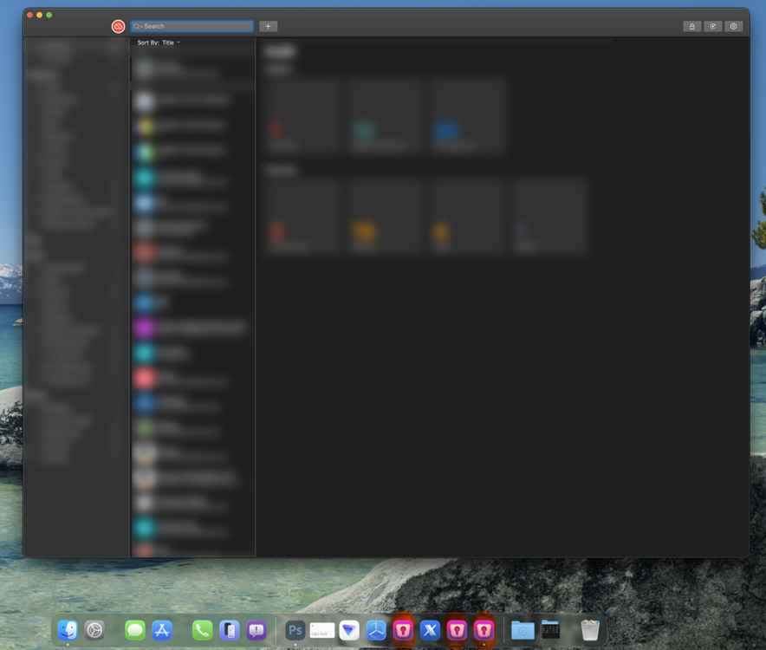Open Messages in the Dock

135,630
